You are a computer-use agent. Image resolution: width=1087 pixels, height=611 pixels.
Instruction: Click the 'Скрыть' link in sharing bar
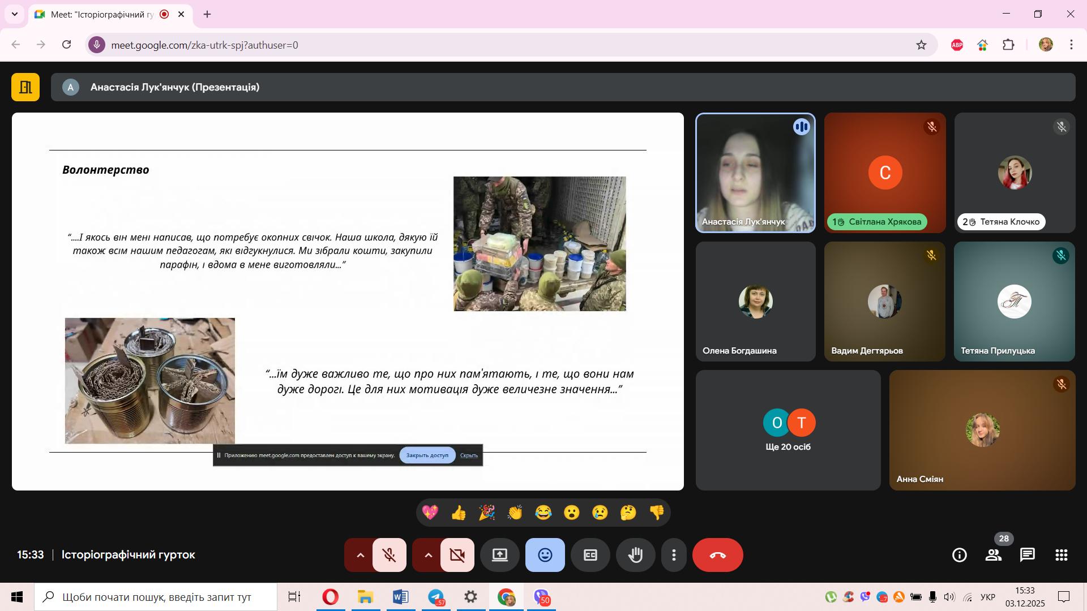point(469,455)
